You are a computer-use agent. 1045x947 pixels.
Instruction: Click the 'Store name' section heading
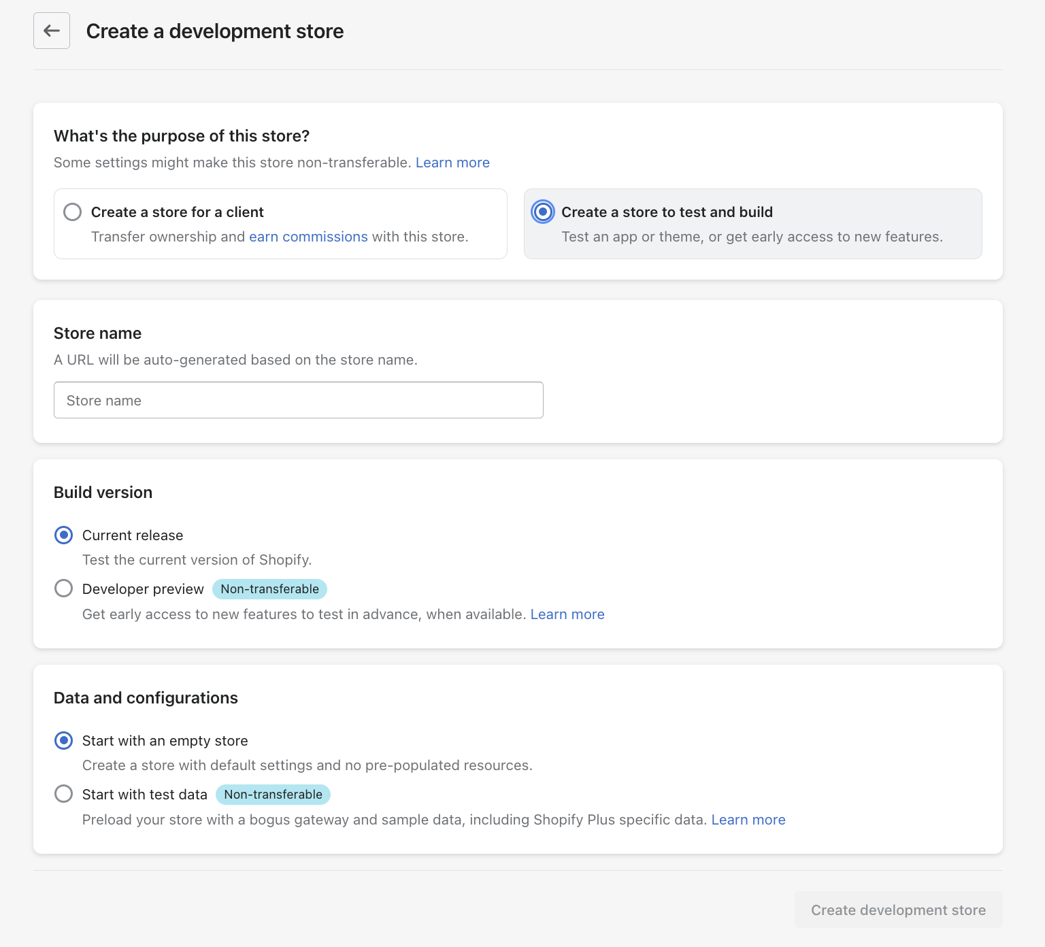(97, 333)
